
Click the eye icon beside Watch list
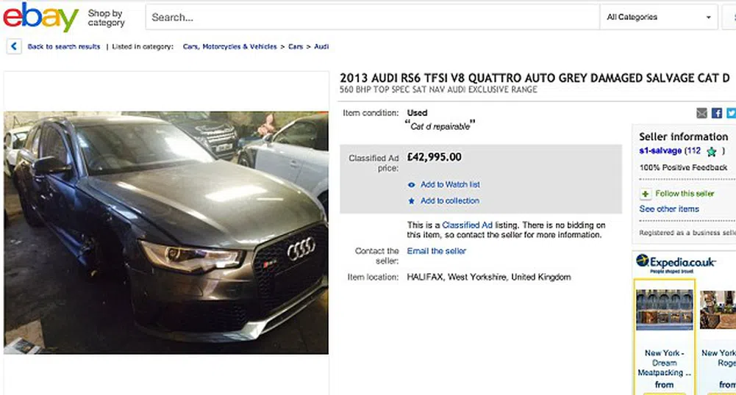coord(412,184)
